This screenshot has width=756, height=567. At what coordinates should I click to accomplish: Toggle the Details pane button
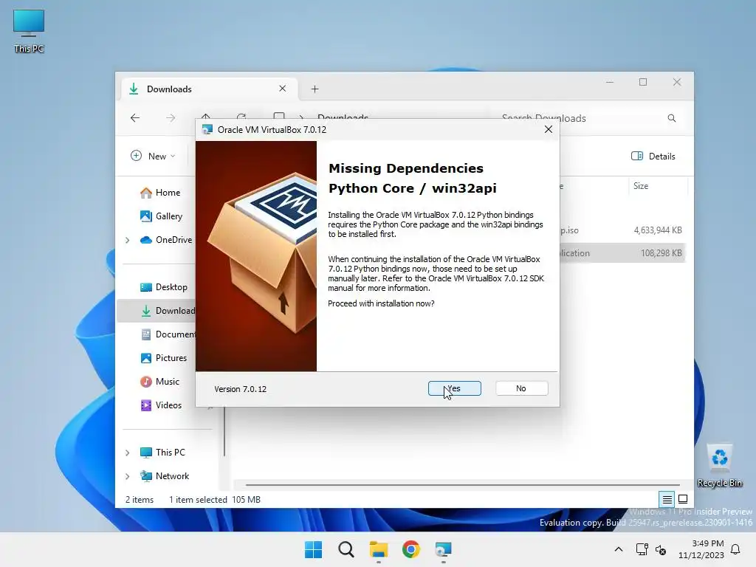(x=653, y=157)
